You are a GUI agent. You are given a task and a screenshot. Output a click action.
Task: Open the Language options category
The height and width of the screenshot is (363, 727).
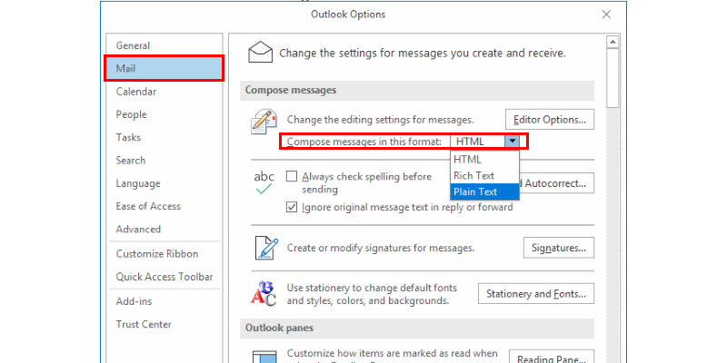[164, 183]
